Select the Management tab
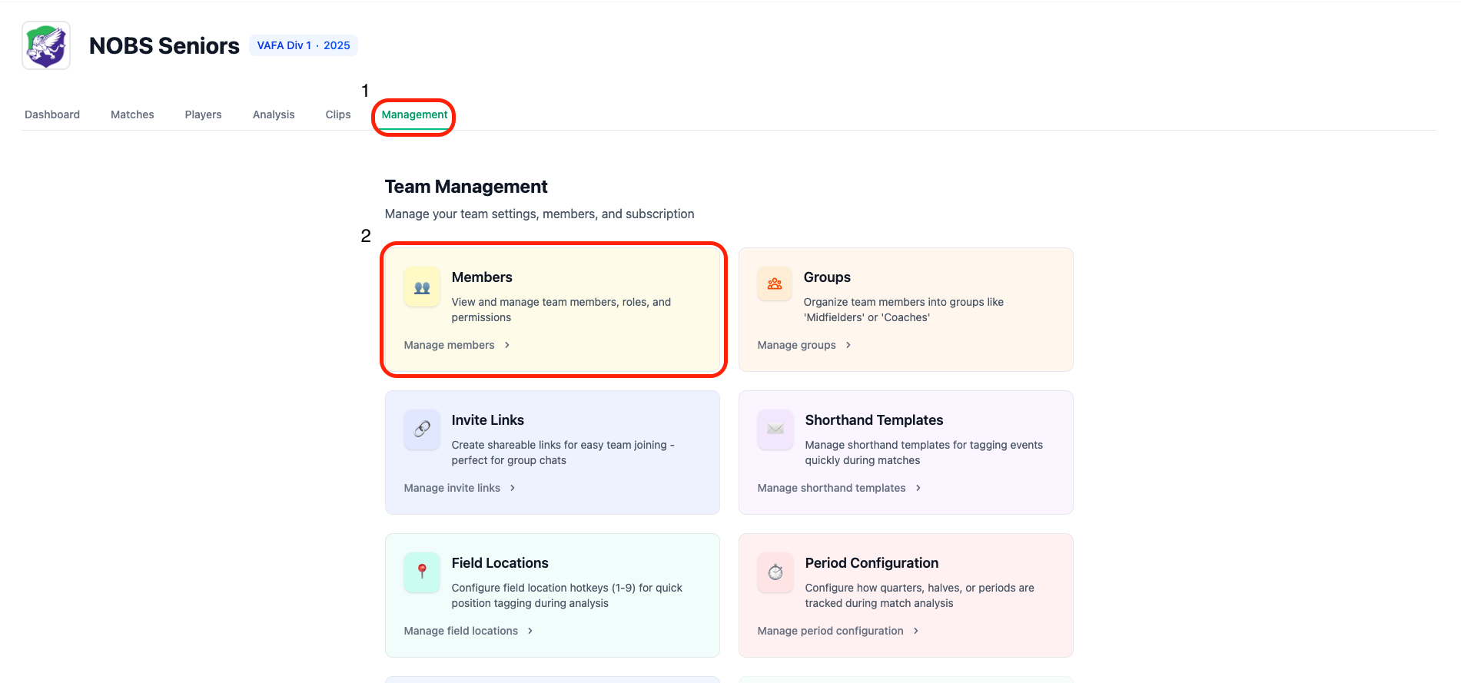Image resolution: width=1461 pixels, height=683 pixels. point(414,114)
